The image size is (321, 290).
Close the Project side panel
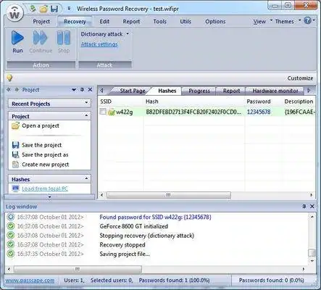[90, 90]
